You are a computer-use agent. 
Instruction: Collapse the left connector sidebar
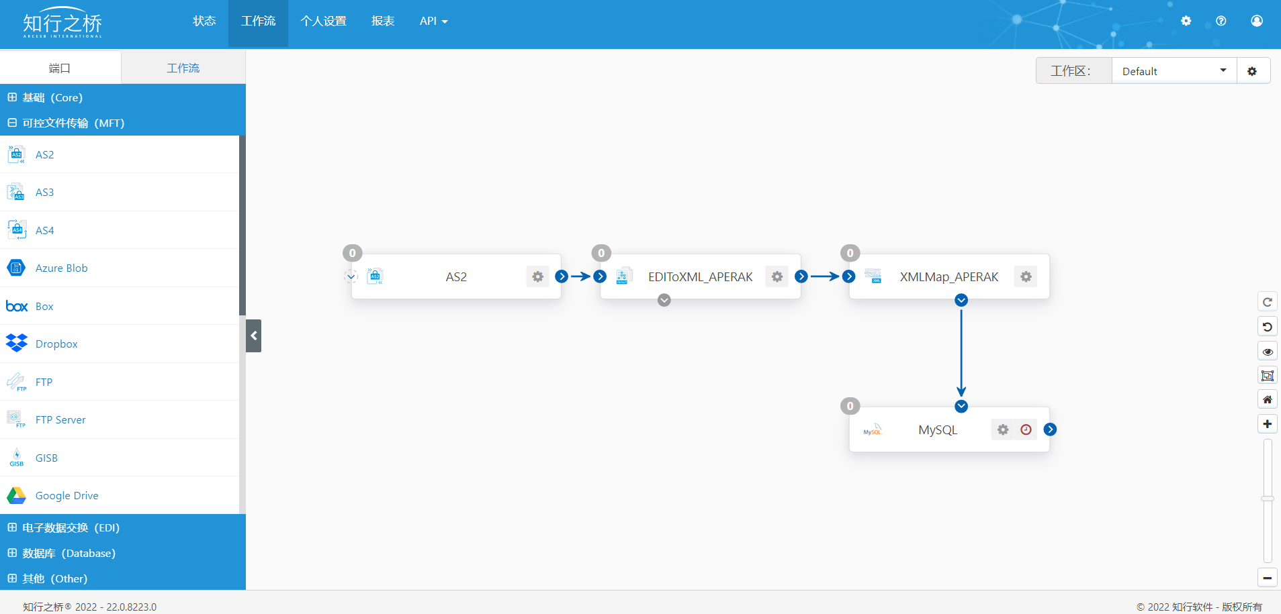click(254, 336)
